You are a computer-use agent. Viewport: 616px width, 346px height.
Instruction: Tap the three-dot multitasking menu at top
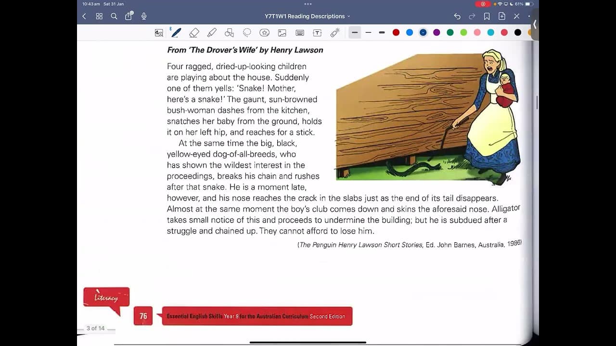click(308, 4)
